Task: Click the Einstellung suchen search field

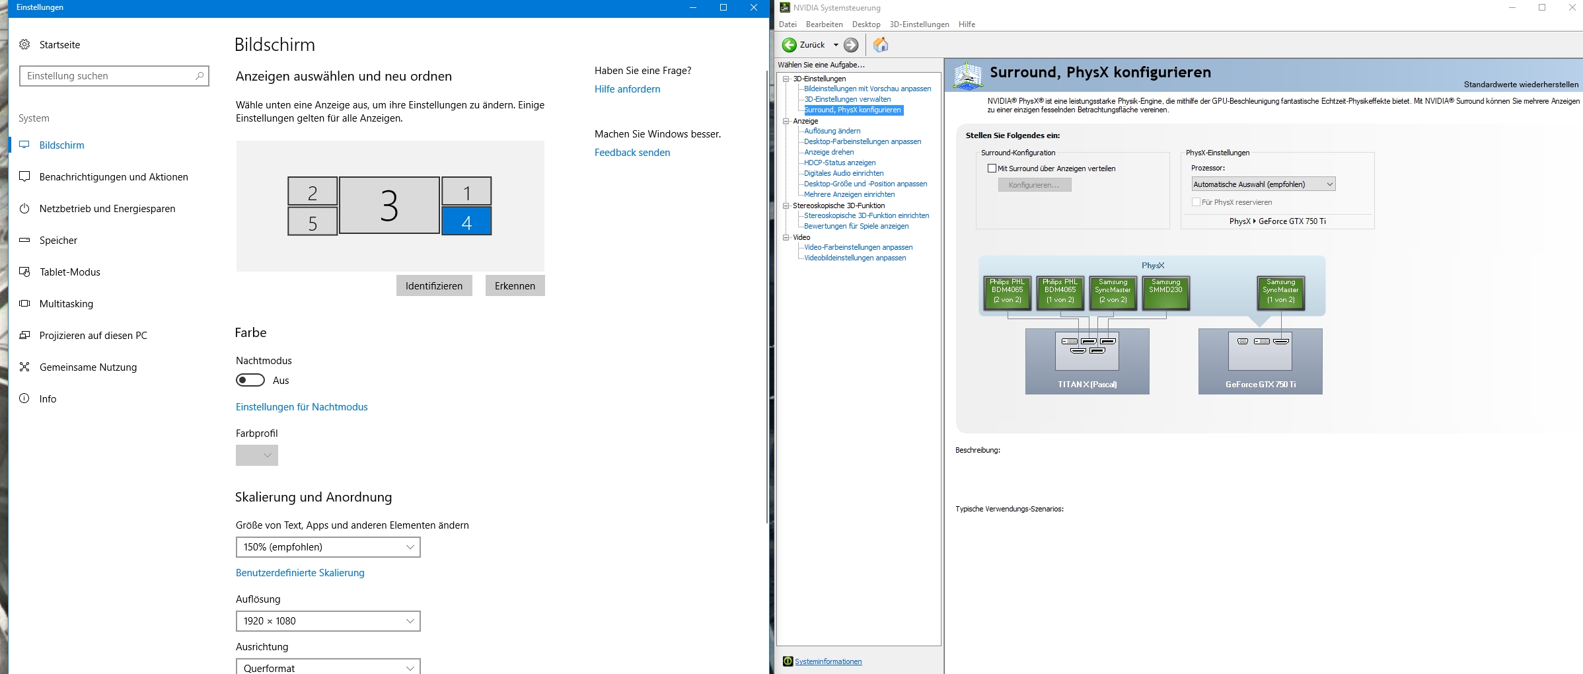Action: pos(114,76)
